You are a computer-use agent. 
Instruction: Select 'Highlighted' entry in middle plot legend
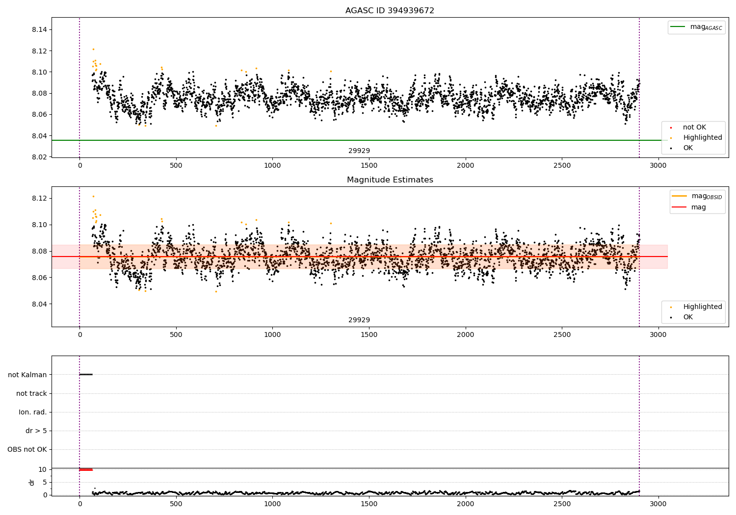pyautogui.click(x=702, y=307)
